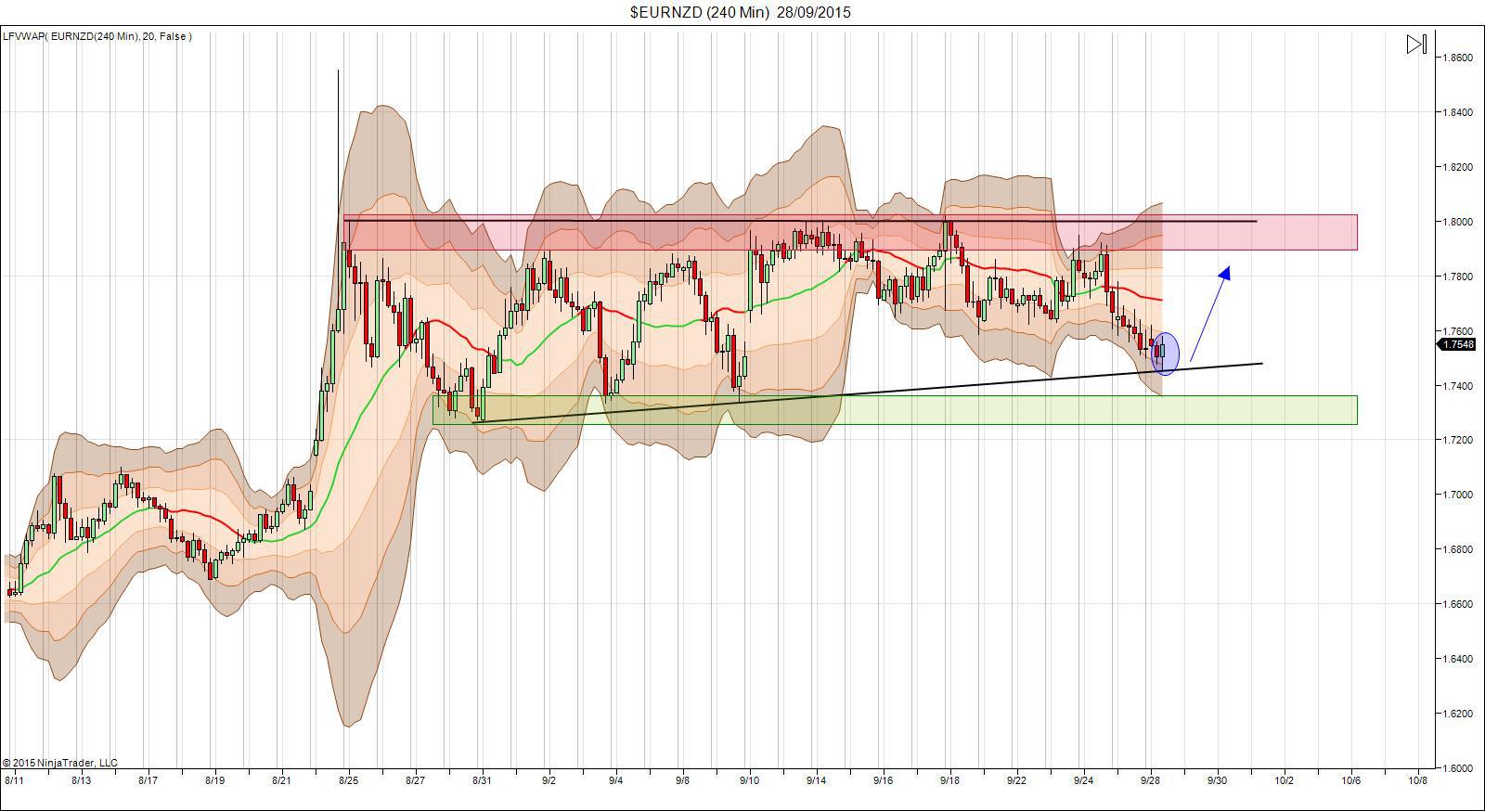Viewport: 1485px width, 811px height.
Task: Click the 9/16 date axis label
Action: pos(883,780)
